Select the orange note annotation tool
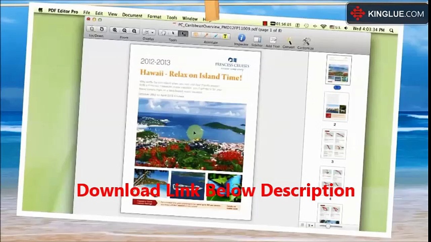The height and width of the screenshot is (242, 431). [x=196, y=34]
